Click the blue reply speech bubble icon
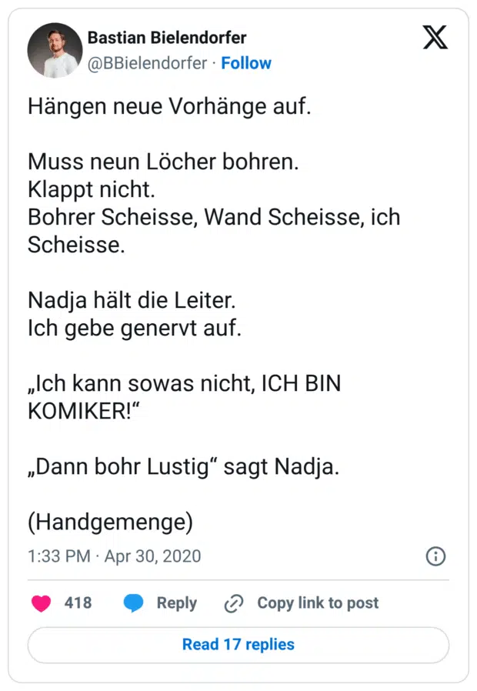 pos(134,603)
